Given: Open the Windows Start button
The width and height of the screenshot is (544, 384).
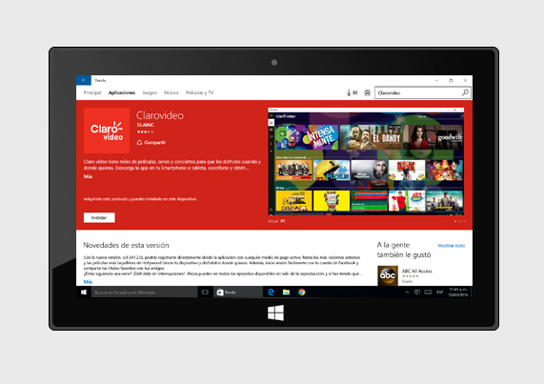Looking at the screenshot, I should [x=84, y=293].
